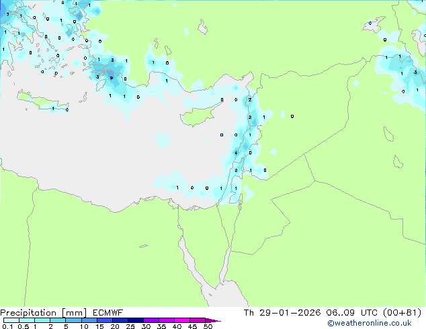Select the lightest legend swatch above 0.1
Image resolution: width=426 pixels, height=329 pixels.
coord(11,320)
